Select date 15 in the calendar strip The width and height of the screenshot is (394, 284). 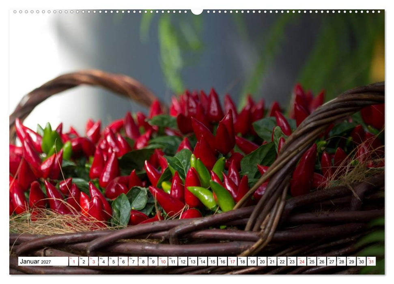213,261
